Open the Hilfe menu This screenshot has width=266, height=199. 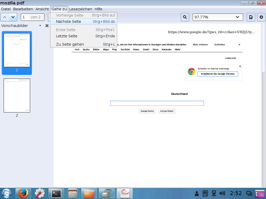[x=98, y=9]
